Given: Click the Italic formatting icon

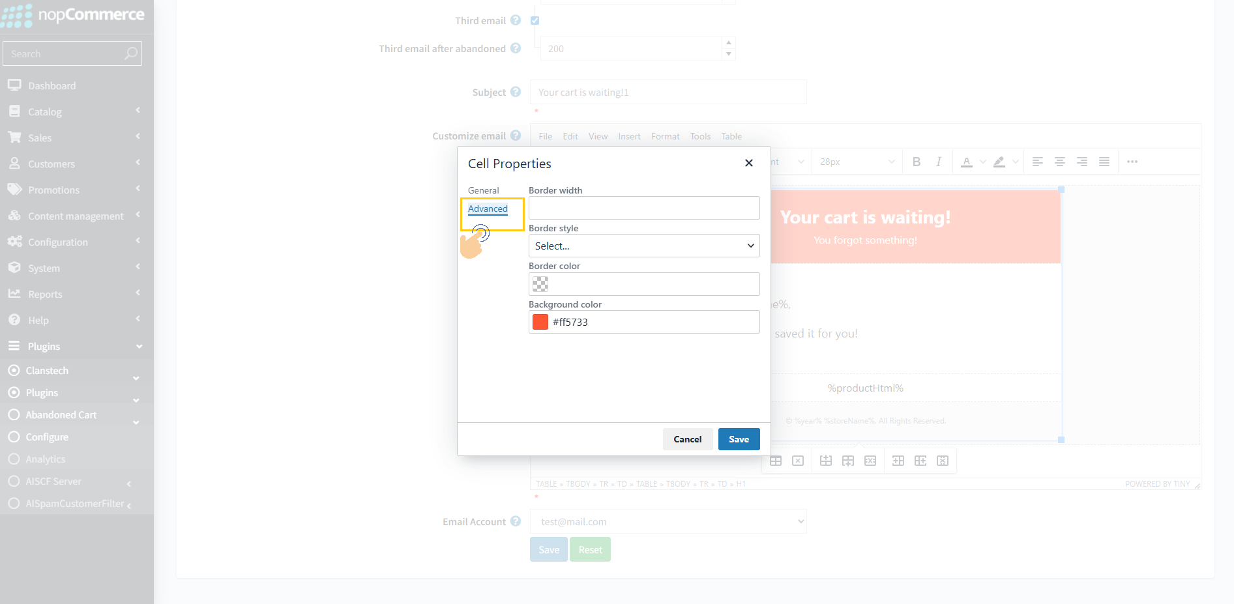Looking at the screenshot, I should click(939, 162).
